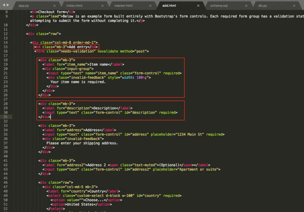Click the 'Country' label text on line 48

tap(96, 191)
